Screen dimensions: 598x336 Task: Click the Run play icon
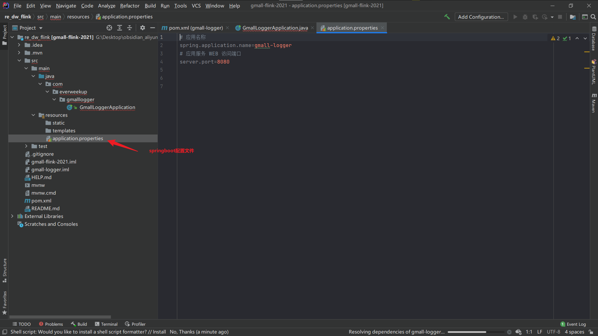515,17
